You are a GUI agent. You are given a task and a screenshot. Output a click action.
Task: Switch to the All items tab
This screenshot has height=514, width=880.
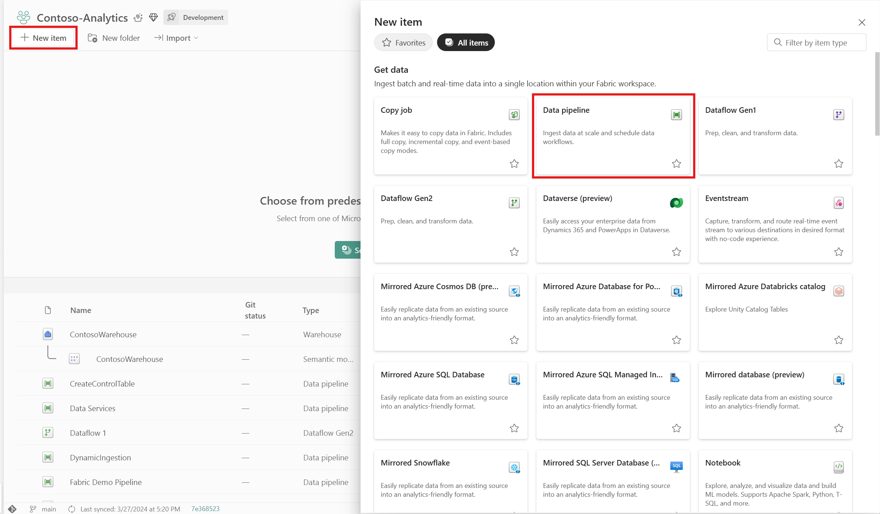[466, 43]
